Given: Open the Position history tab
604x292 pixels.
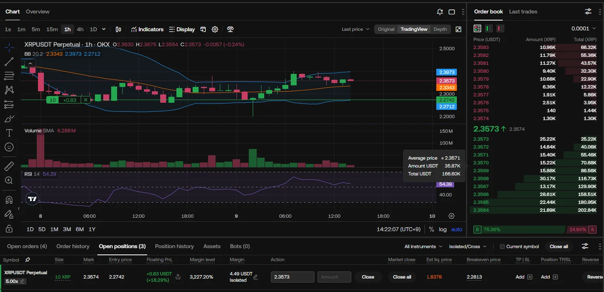Looking at the screenshot, I should click(174, 246).
